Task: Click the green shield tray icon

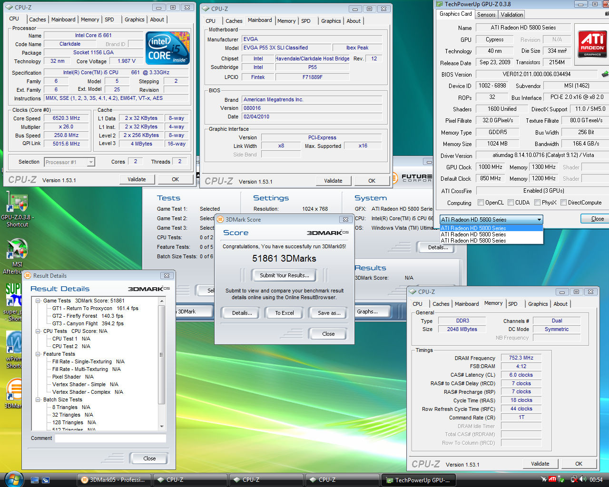Action: click(x=562, y=479)
